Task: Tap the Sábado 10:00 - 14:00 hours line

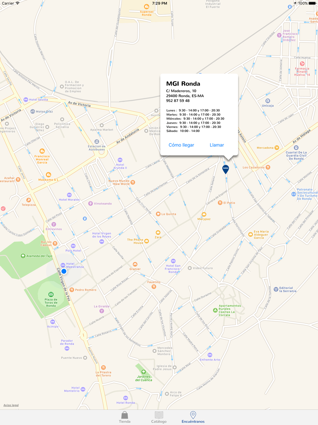Action: pos(183,131)
